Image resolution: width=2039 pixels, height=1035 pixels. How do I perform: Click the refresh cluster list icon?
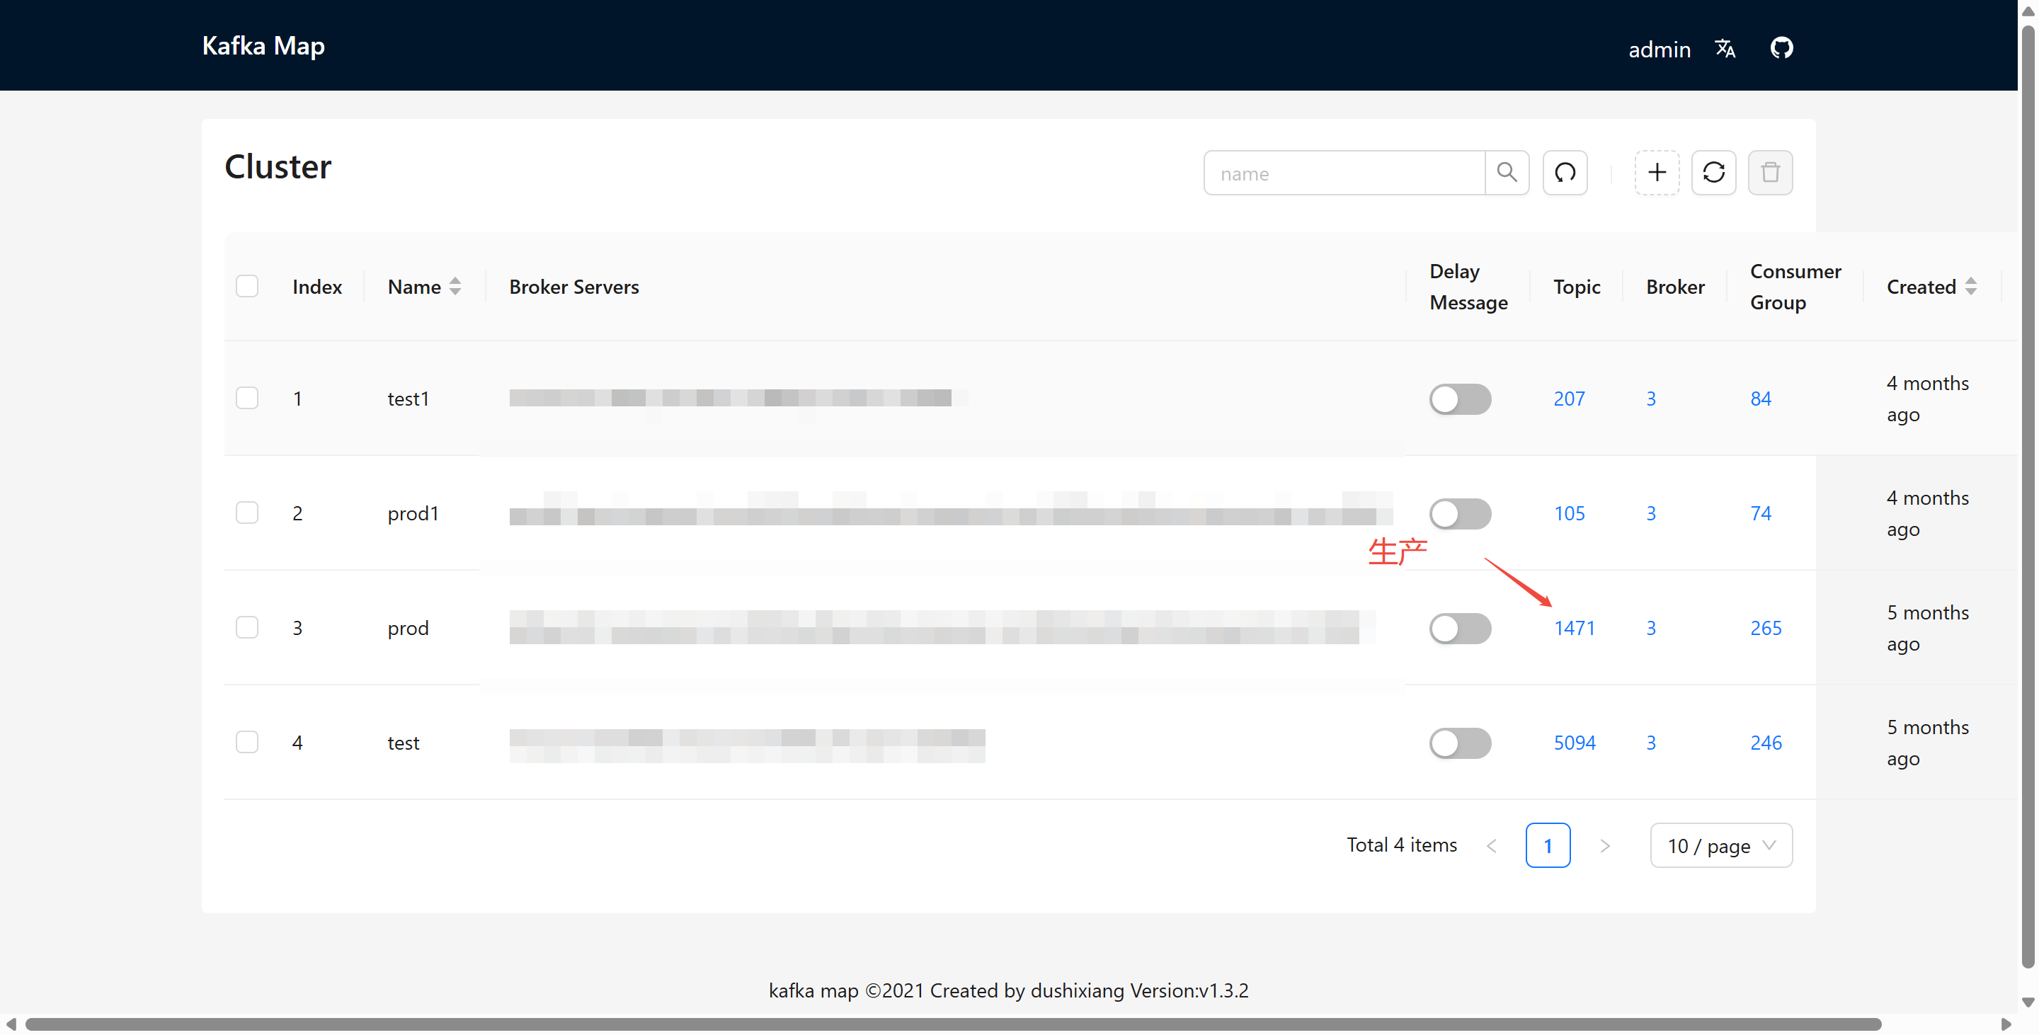click(1713, 173)
